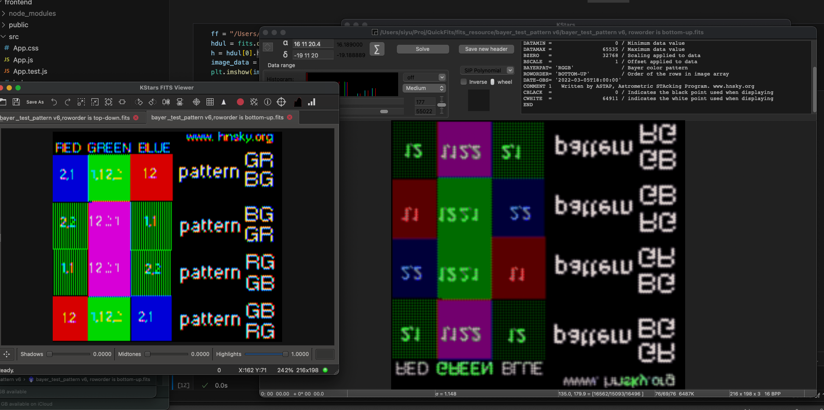
Task: Open the SIP Polynomial dropdown
Action: (486, 70)
